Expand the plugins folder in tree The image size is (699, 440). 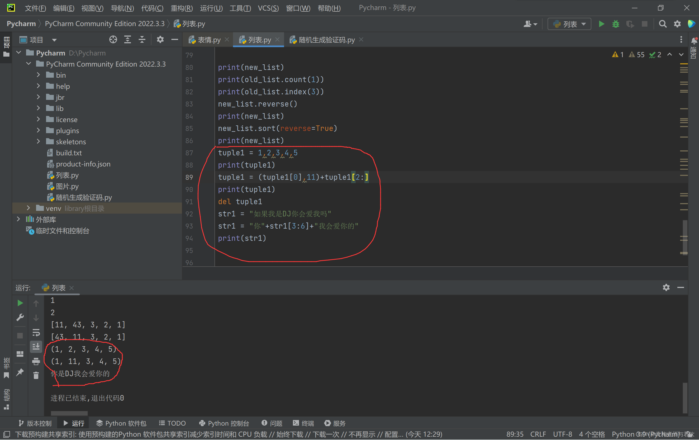pyautogui.click(x=38, y=130)
